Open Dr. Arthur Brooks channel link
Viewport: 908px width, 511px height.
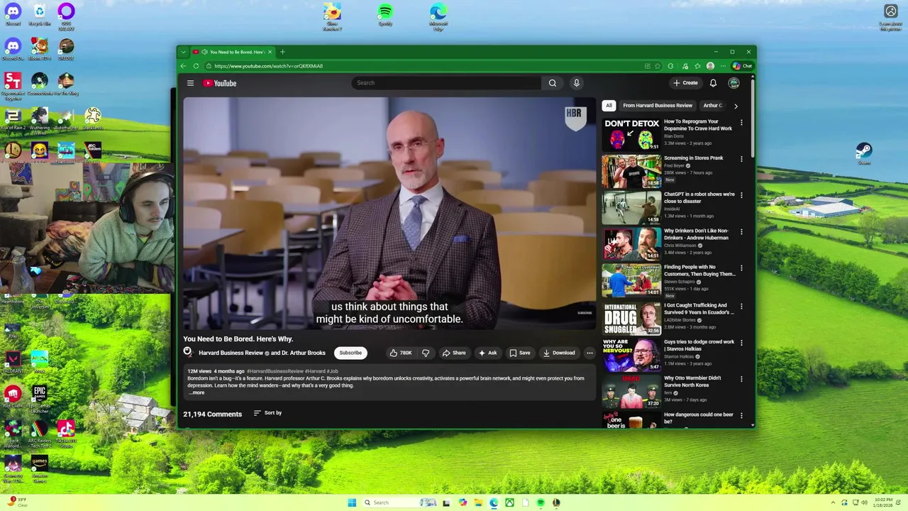303,353
